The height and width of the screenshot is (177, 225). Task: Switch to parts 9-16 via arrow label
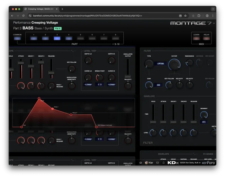tap(116, 44)
